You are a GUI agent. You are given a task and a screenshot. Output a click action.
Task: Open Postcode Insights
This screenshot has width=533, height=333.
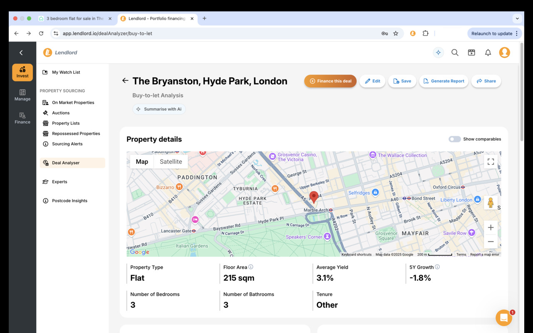tap(69, 200)
